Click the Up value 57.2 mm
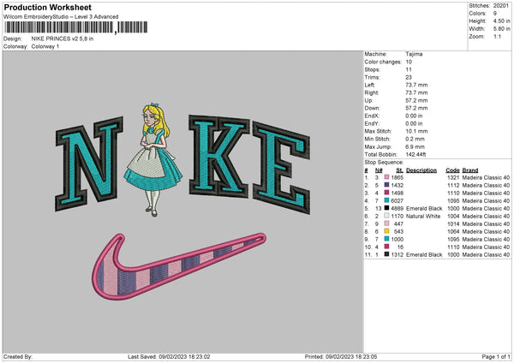 click(x=416, y=100)
